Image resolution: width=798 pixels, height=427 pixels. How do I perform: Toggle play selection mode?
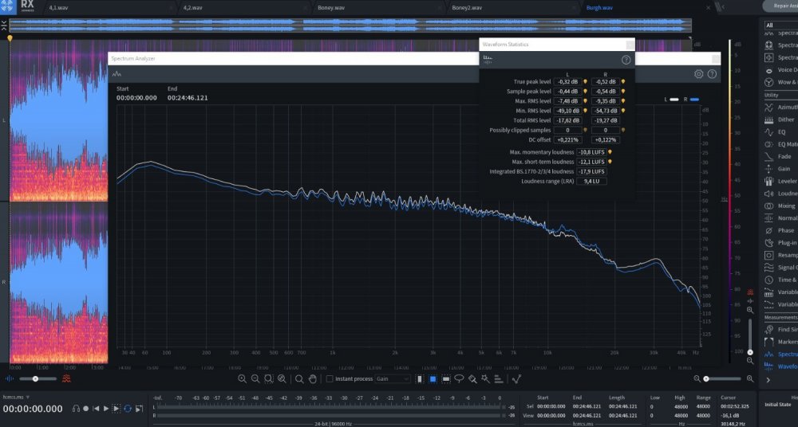tap(117, 408)
